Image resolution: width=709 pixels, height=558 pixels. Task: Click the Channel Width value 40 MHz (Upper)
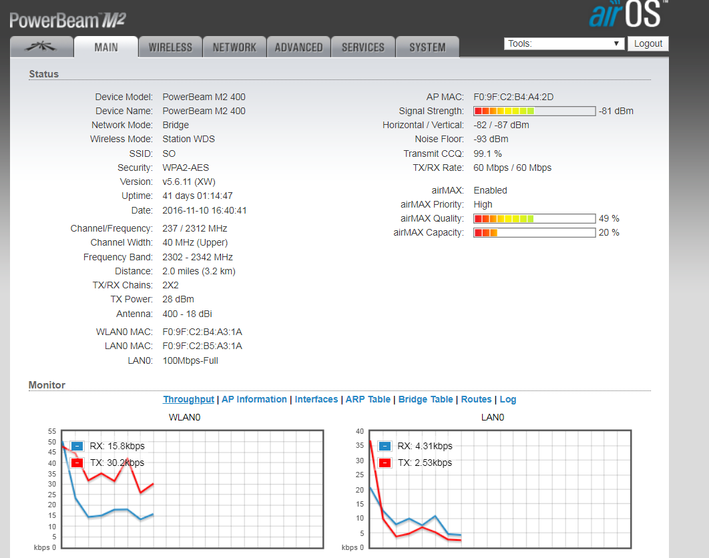[x=195, y=242]
